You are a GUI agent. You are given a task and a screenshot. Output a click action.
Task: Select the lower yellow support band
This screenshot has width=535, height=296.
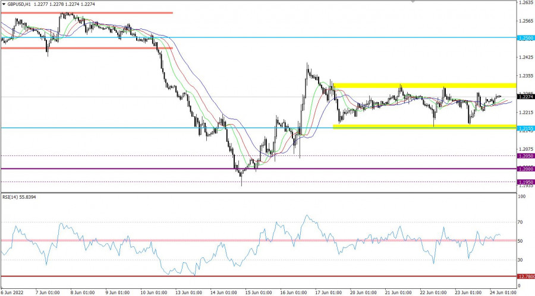424,126
